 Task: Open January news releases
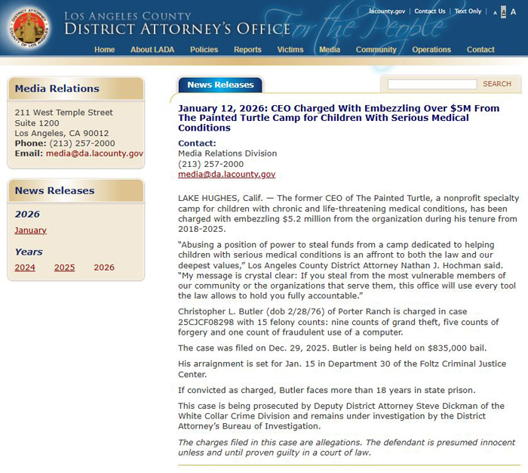(x=30, y=230)
